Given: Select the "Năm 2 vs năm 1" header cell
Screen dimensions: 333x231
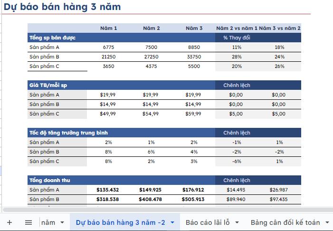Looking at the screenshot, I should pyautogui.click(x=237, y=28).
